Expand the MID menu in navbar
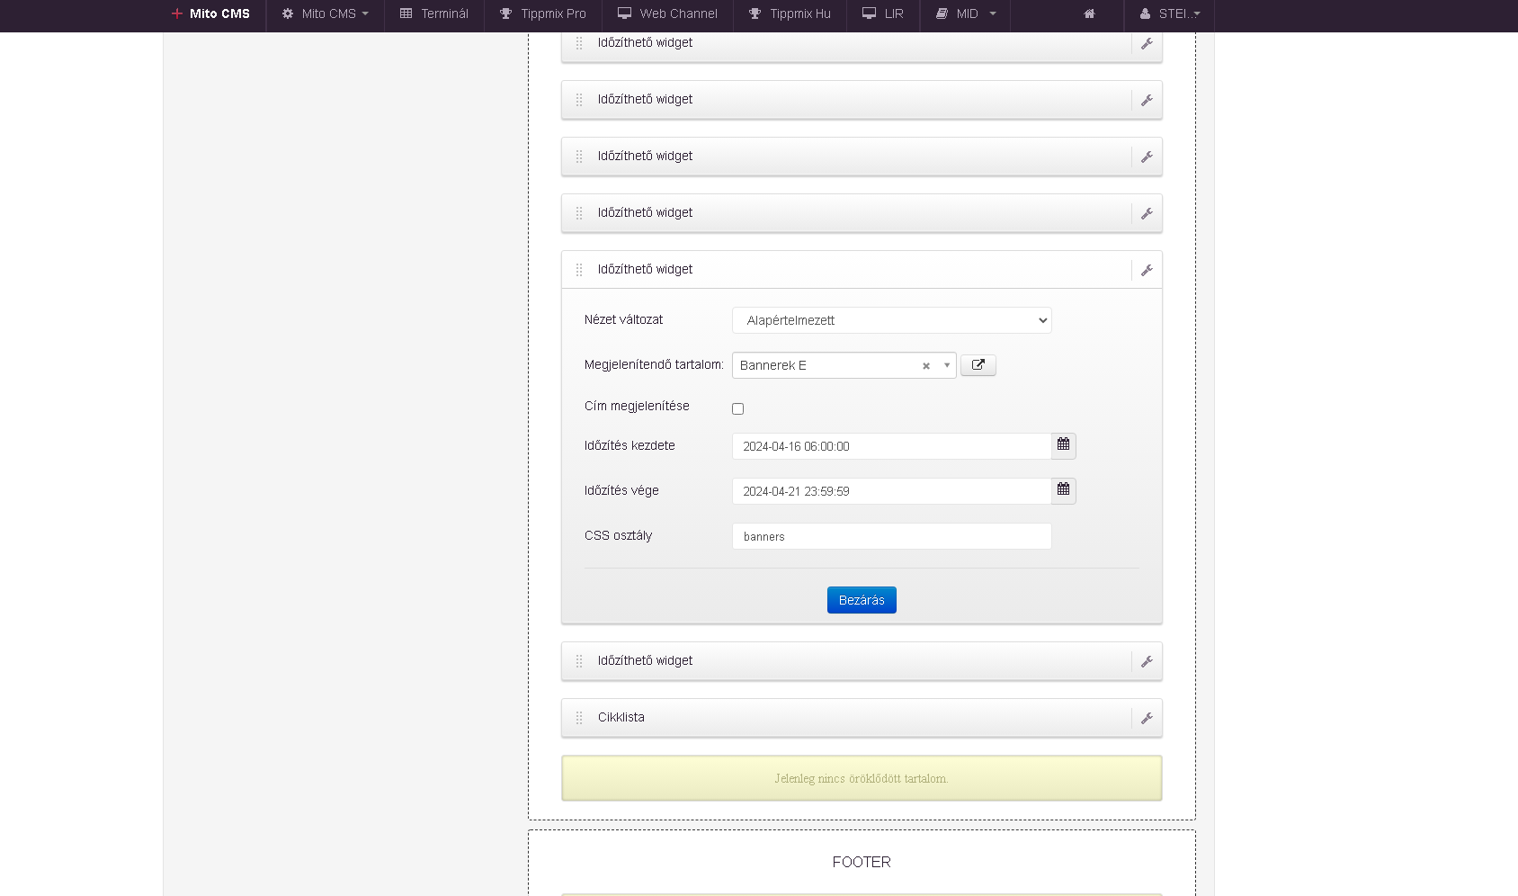Screen dimensions: 1518x896 pos(966,14)
